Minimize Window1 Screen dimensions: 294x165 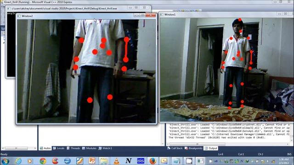280,14
